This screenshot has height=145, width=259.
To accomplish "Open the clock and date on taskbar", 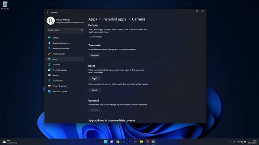I will [253, 142].
